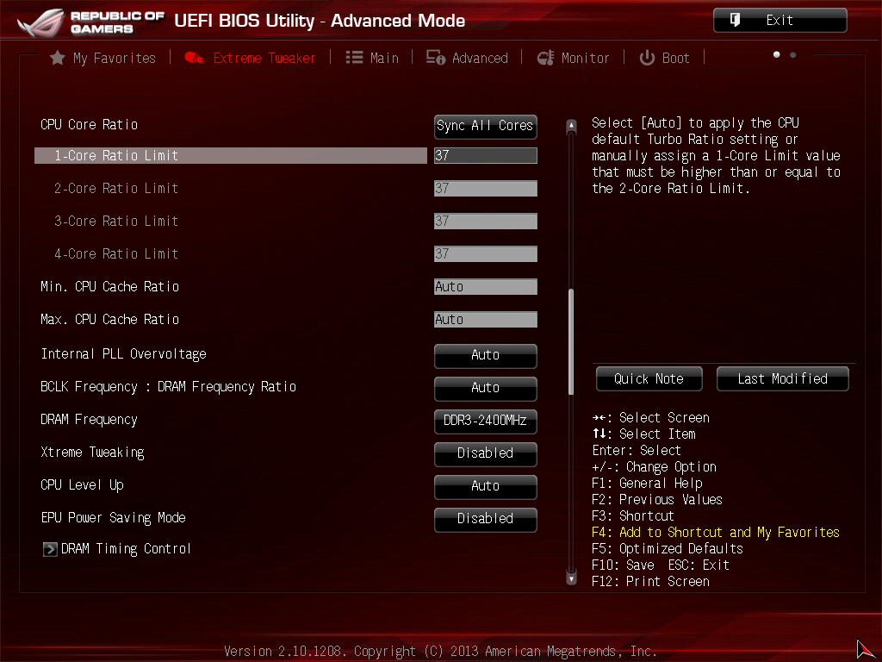Click the Boot tab power icon
Image resolution: width=882 pixels, height=662 pixels.
tap(647, 58)
